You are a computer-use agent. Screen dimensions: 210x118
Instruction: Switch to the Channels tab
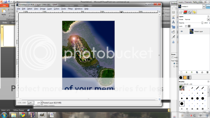click(x=185, y=12)
